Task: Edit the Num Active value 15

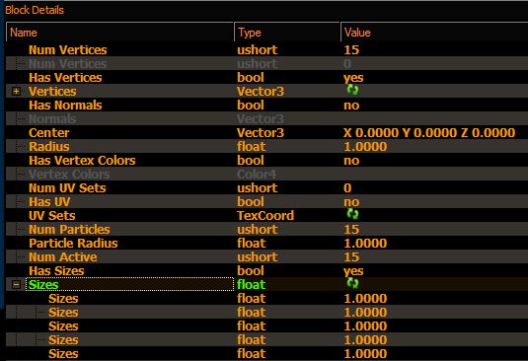Action: click(351, 257)
